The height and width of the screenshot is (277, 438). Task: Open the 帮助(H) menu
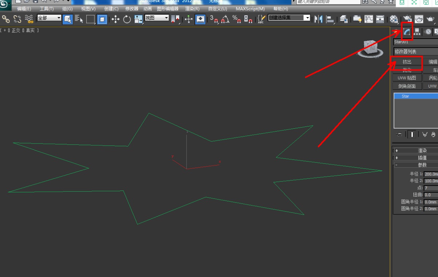click(280, 9)
